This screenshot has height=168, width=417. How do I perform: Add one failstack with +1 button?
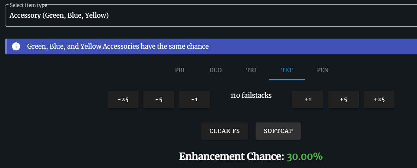[x=308, y=100]
